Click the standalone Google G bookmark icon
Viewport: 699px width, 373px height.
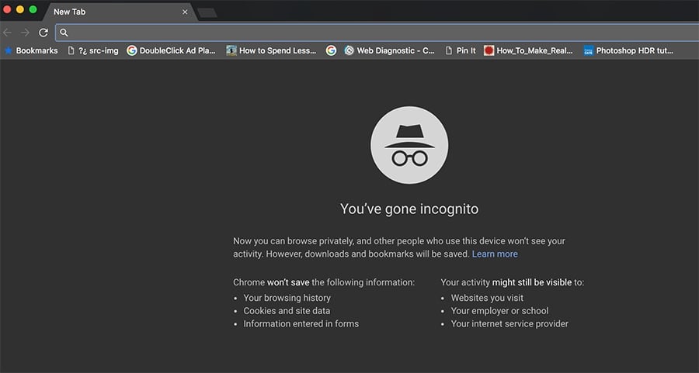click(x=331, y=50)
